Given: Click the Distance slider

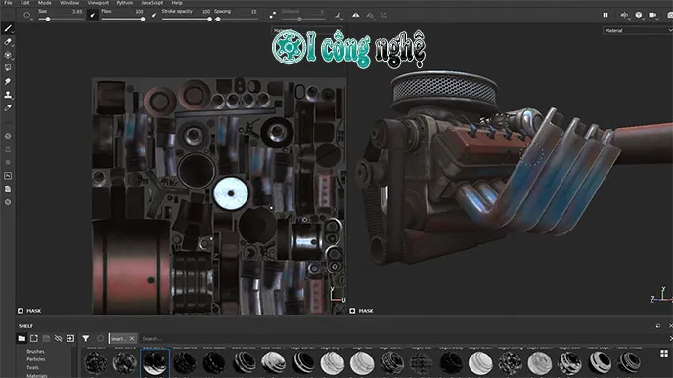Looking at the screenshot, I should click(x=303, y=19).
